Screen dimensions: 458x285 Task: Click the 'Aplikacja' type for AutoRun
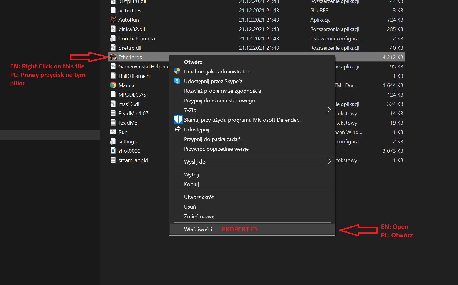pos(320,20)
